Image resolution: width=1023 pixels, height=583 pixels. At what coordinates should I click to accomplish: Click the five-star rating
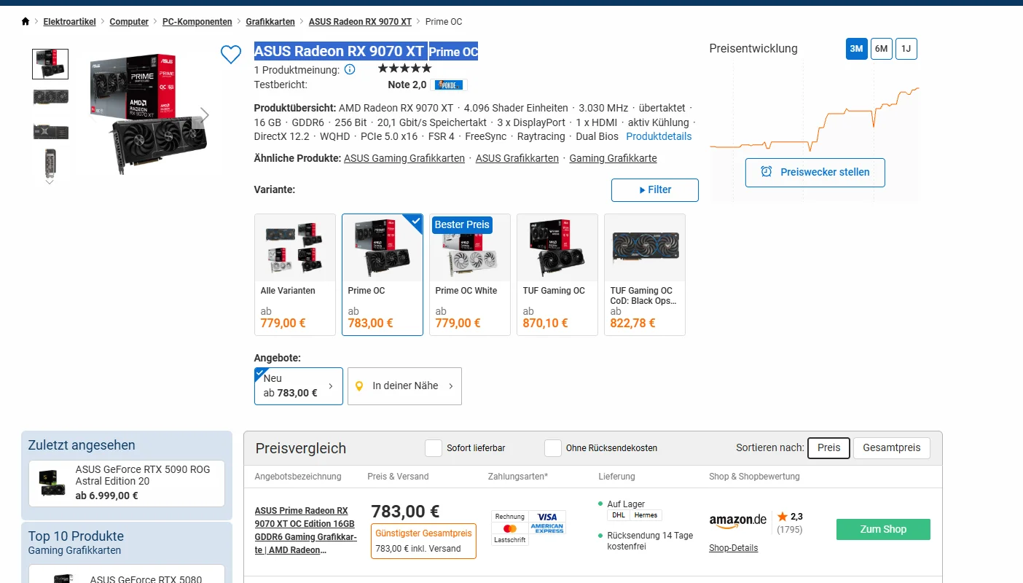pyautogui.click(x=404, y=69)
